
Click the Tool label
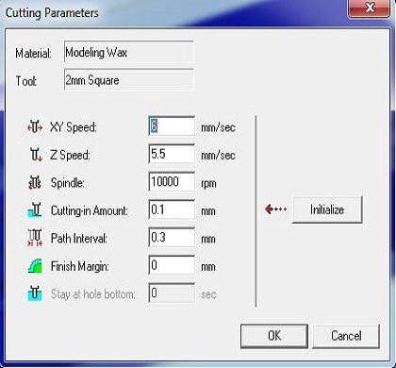tap(26, 81)
